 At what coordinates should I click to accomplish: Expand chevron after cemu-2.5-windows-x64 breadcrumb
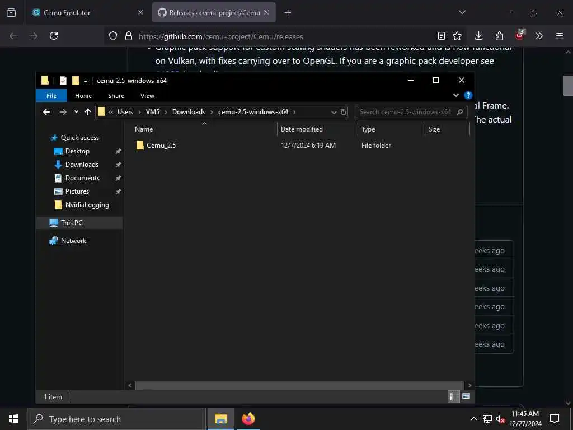tap(294, 112)
